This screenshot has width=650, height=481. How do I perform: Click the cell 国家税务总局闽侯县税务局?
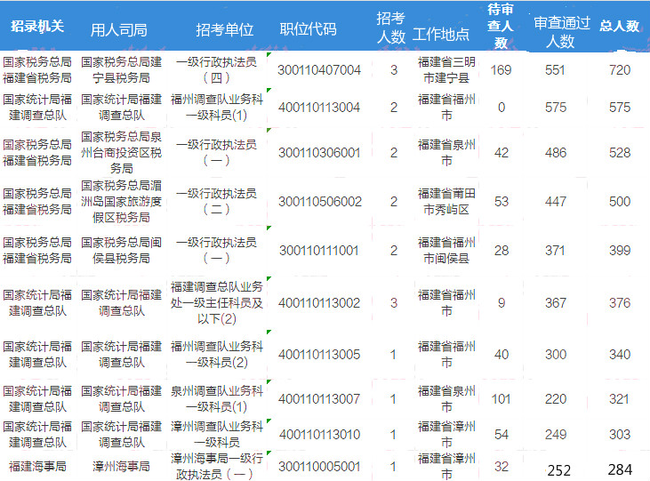[122, 251]
